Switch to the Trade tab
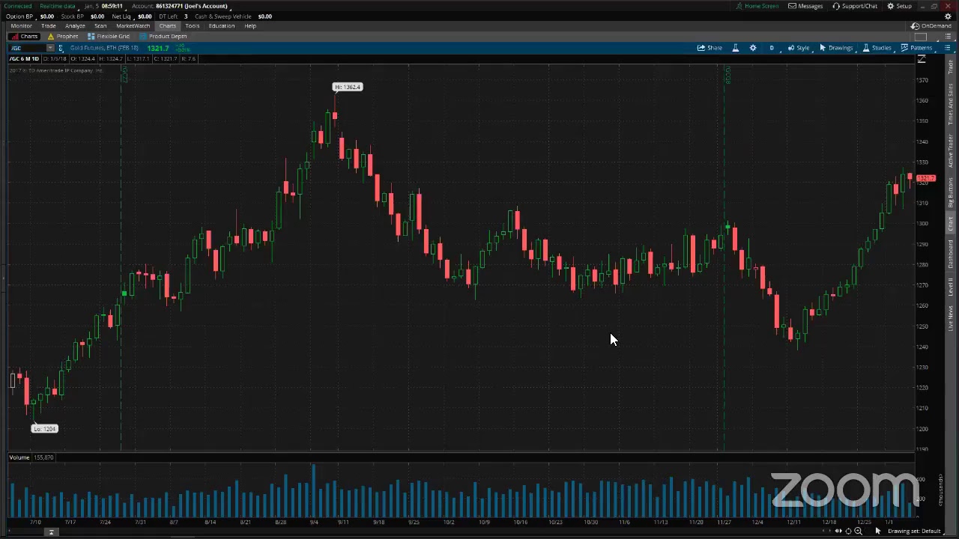The image size is (959, 539). point(48,25)
